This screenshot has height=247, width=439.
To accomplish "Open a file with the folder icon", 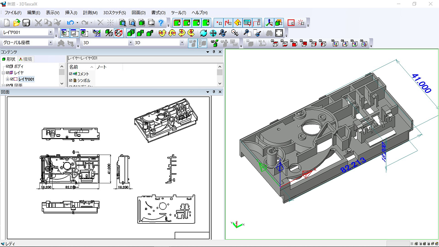I will click(x=16, y=22).
